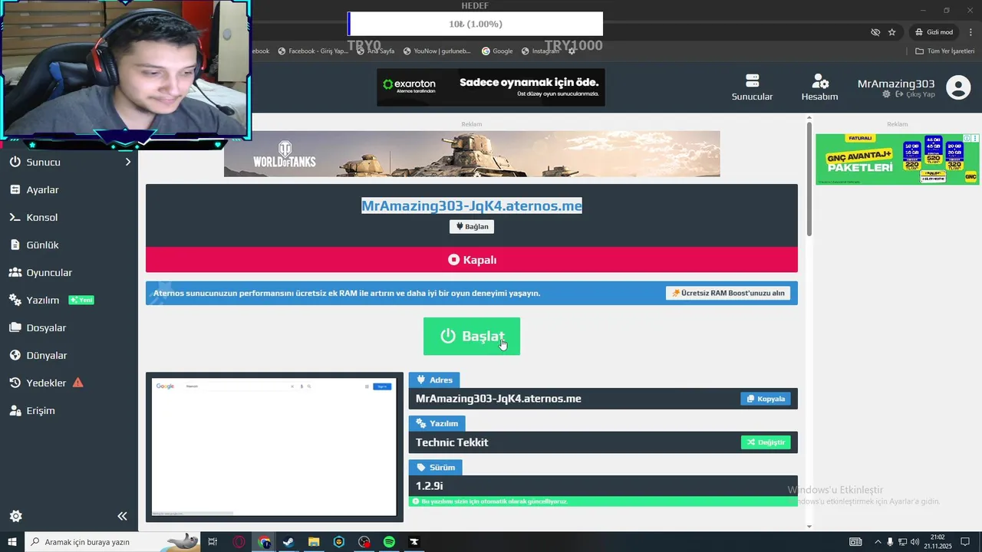Click the 1.2.9i version text
This screenshot has width=982, height=552.
pyautogui.click(x=430, y=486)
